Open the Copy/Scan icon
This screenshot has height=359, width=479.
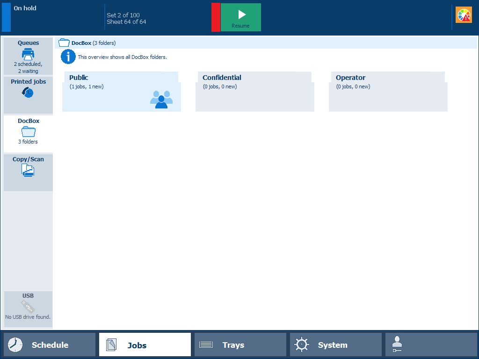28,171
